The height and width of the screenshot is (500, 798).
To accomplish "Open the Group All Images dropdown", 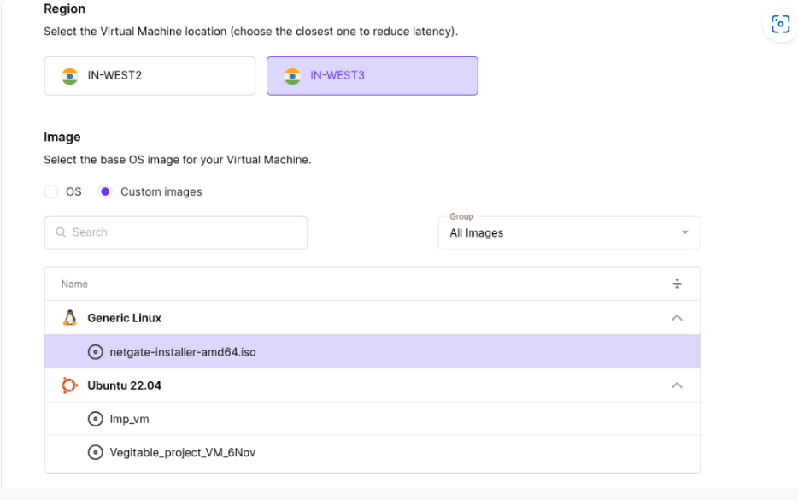I will tap(569, 232).
